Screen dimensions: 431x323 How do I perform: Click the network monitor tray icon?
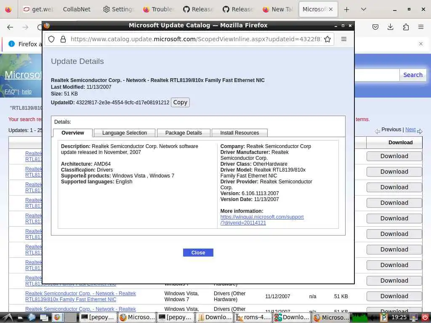tap(413, 318)
